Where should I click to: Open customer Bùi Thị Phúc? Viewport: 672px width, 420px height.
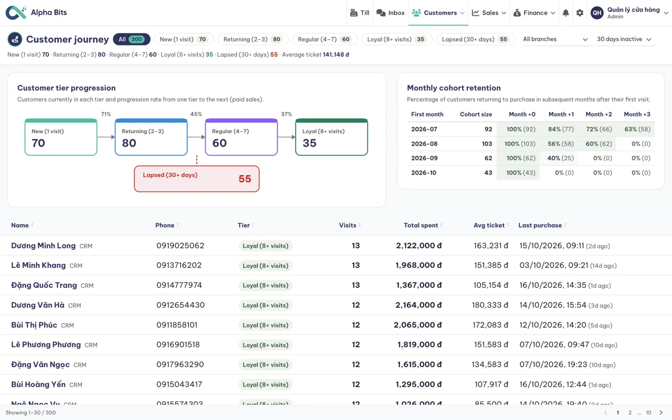point(34,325)
